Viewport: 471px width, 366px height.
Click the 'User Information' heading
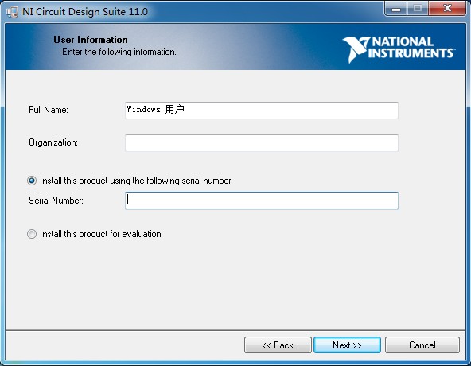click(x=91, y=40)
